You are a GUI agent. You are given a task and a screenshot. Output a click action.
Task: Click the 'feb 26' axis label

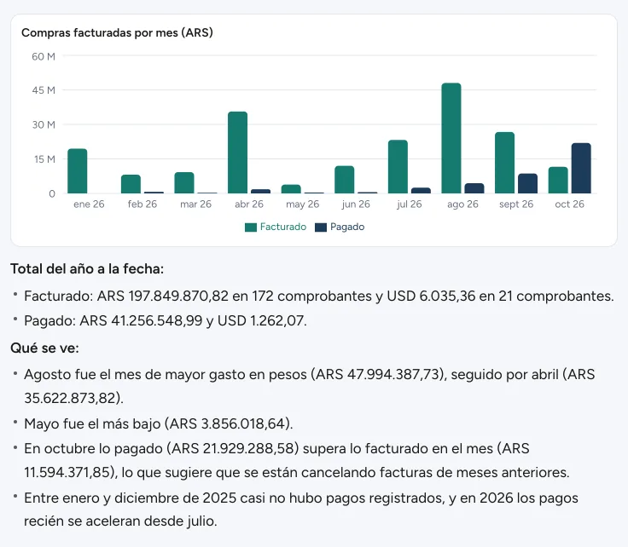[x=142, y=204]
